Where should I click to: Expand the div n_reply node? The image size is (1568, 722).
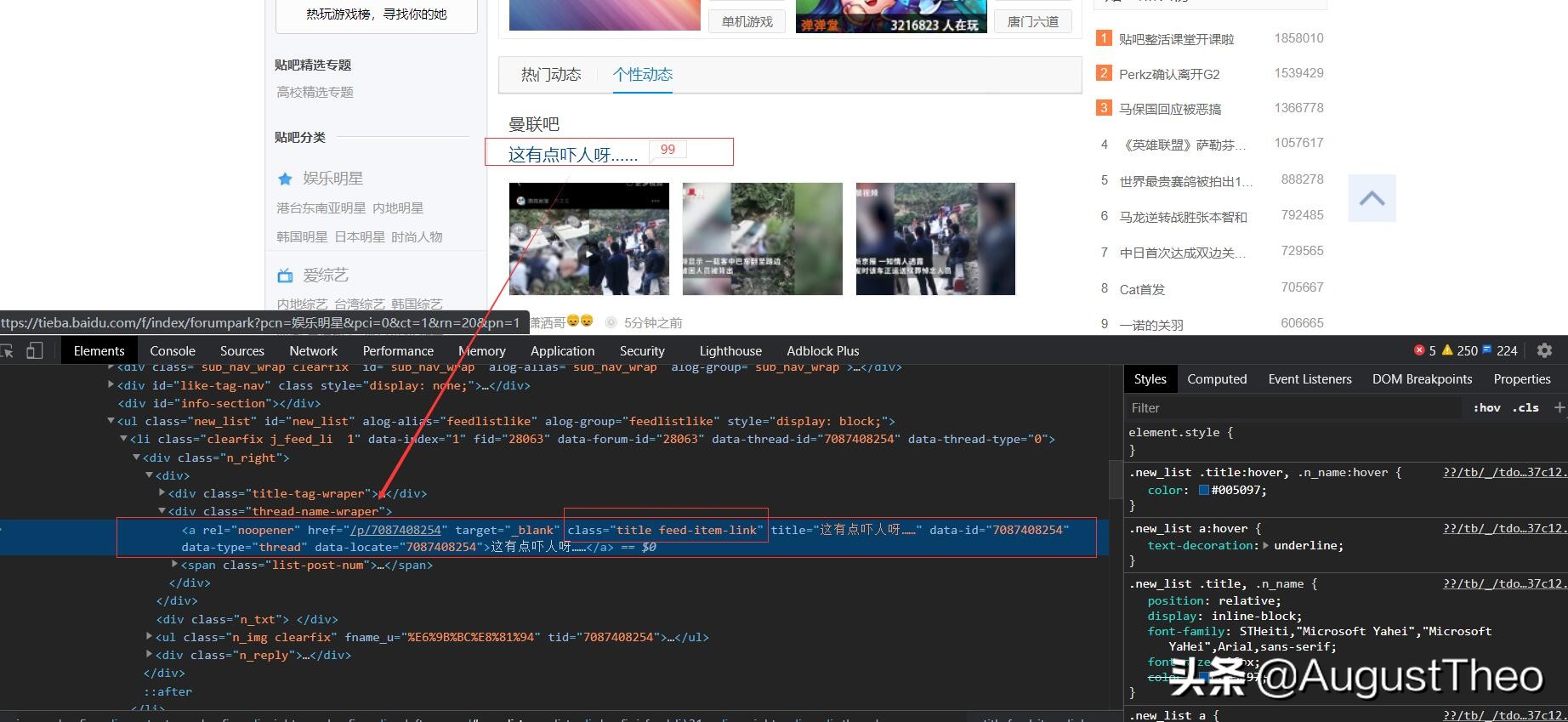(x=149, y=655)
